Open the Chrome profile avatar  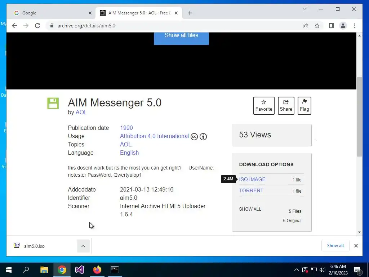pyautogui.click(x=343, y=26)
